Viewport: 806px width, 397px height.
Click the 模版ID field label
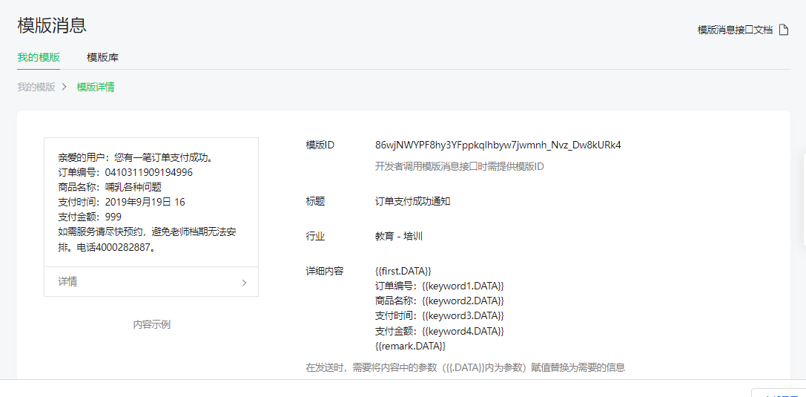point(320,145)
